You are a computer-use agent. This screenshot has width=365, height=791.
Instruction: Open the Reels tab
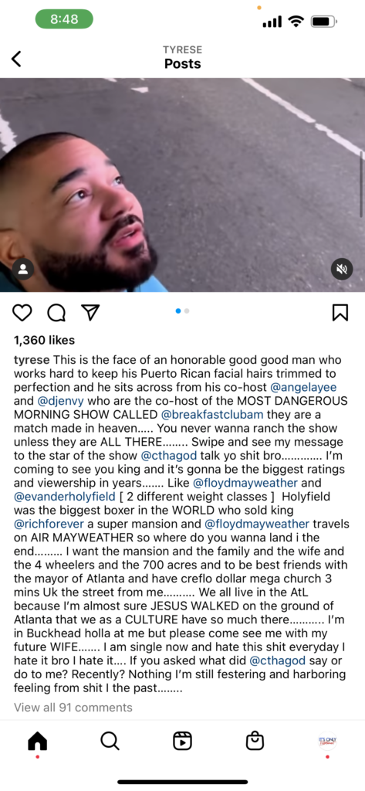click(x=182, y=741)
